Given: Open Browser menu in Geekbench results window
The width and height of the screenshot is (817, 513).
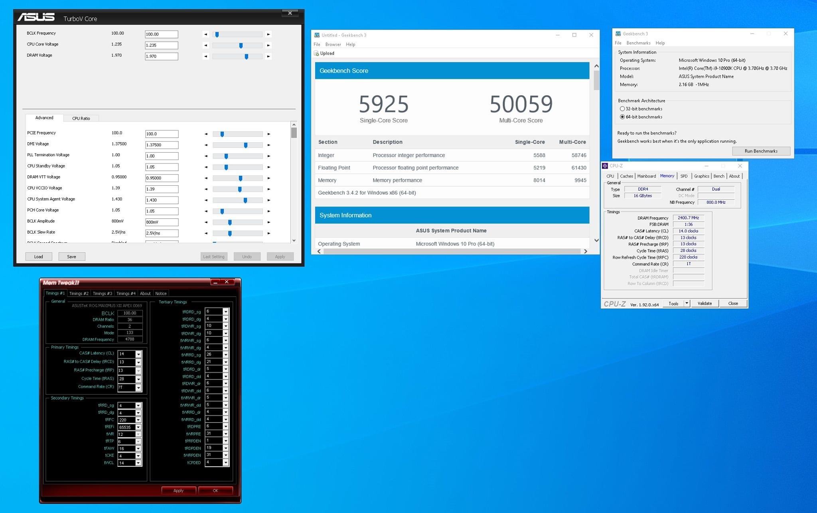Looking at the screenshot, I should click(333, 45).
